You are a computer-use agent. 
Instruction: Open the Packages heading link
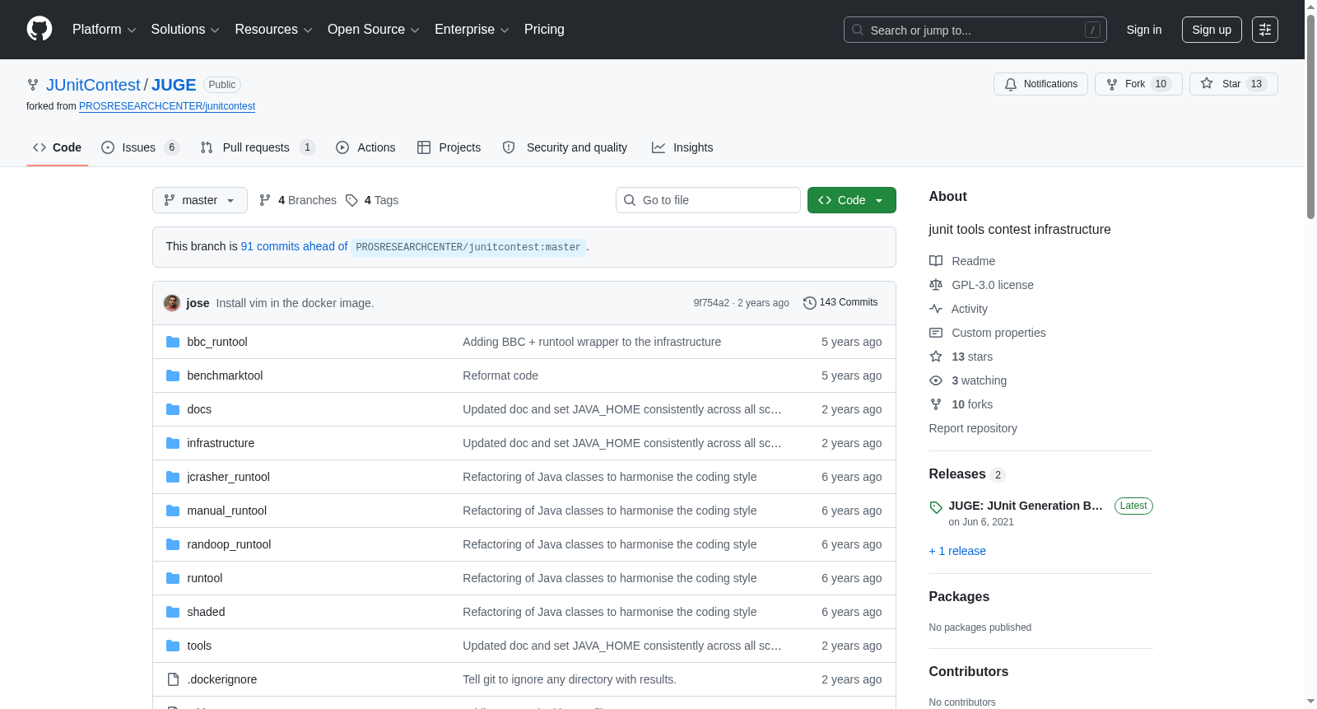(959, 597)
